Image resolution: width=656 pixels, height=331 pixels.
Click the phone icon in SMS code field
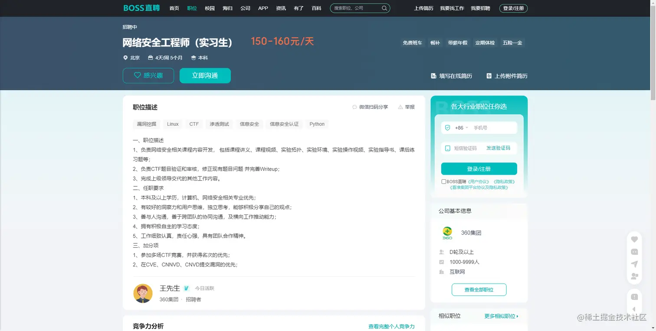[x=448, y=148]
